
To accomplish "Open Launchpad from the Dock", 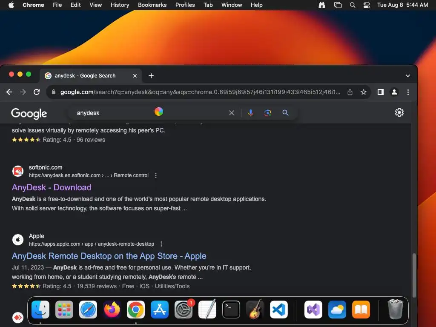I will coord(64,310).
